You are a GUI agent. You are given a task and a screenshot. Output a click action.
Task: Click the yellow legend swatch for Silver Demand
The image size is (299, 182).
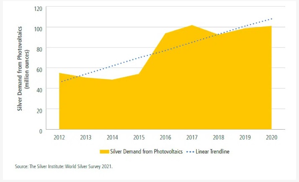tap(104, 151)
